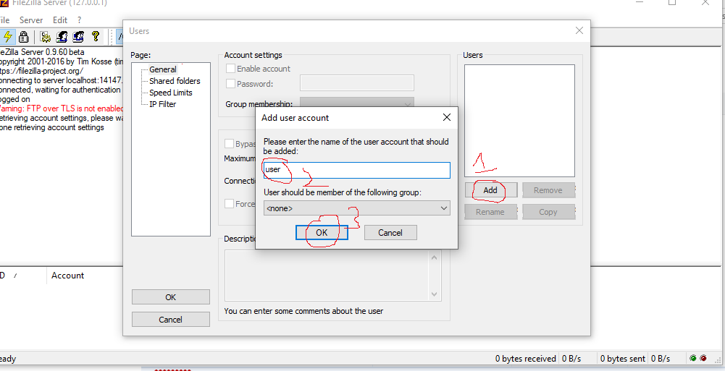The image size is (725, 371).
Task: Toggle the Enable account checkbox
Action: pyautogui.click(x=231, y=69)
